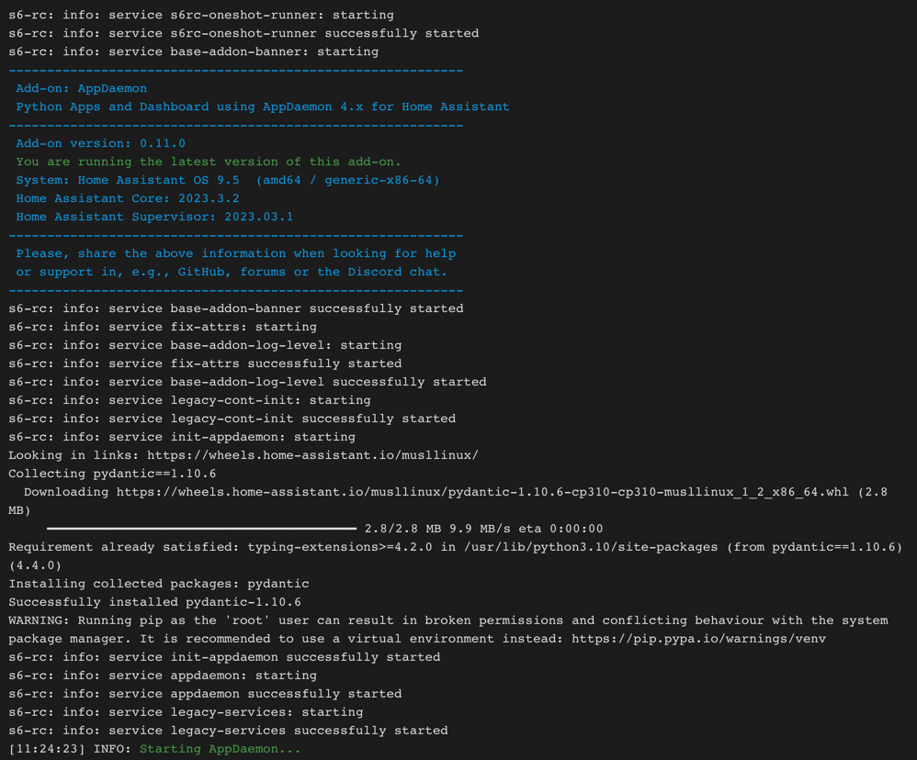The width and height of the screenshot is (917, 760).
Task: Click "init-appdaemon: starting" log line
Action: tap(182, 437)
